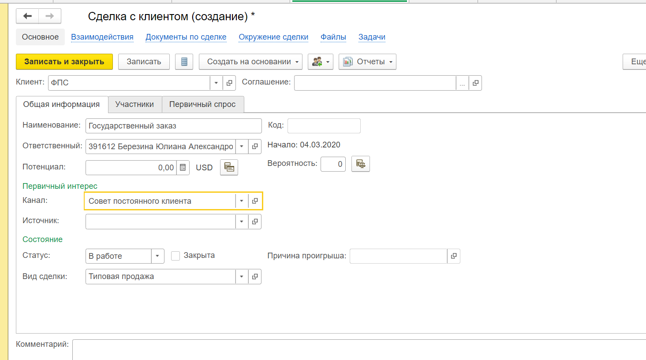Expand the Вид сделки dropdown

(x=242, y=277)
